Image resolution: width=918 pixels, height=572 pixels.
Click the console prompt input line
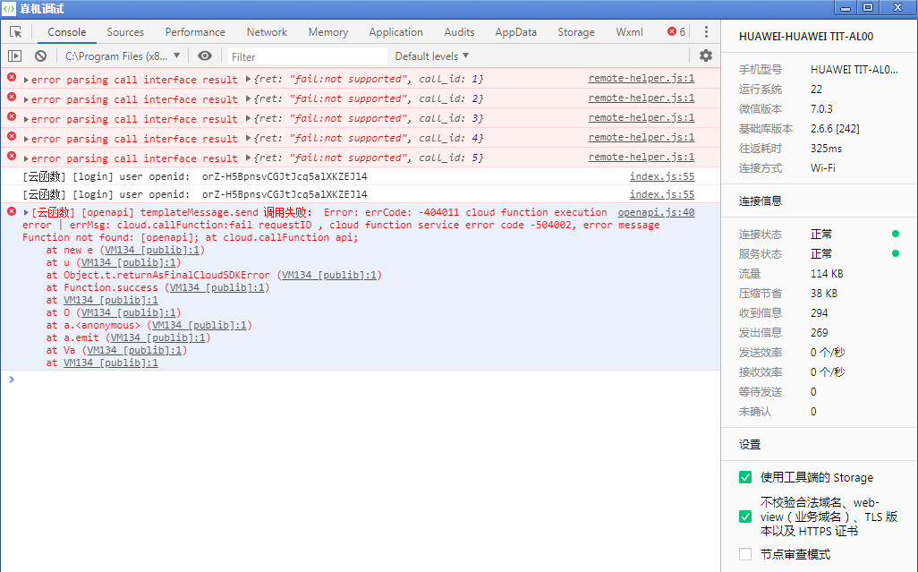coord(358,380)
